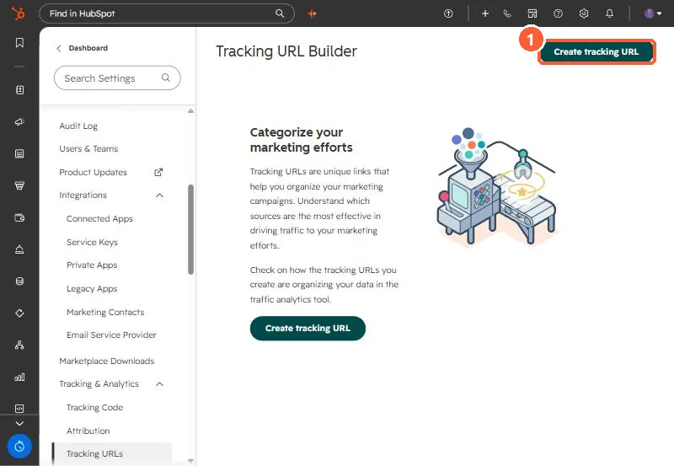This screenshot has width=674, height=466.
Task: Click the sidebar scroll down arrow
Action: pyautogui.click(x=191, y=461)
